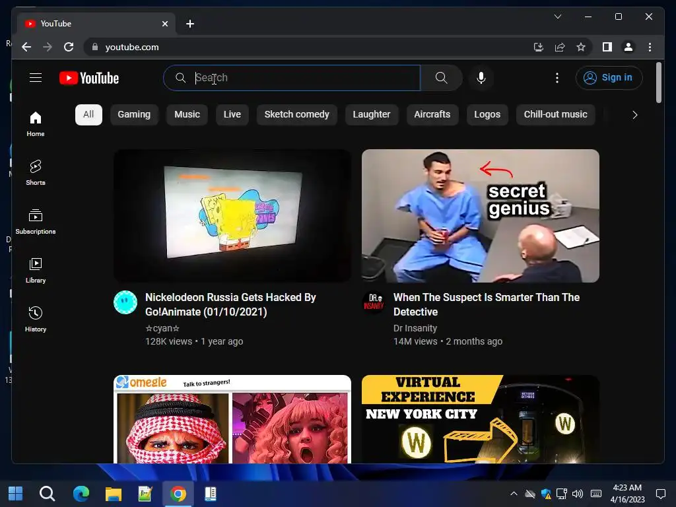Select the Music filter chip

187,115
